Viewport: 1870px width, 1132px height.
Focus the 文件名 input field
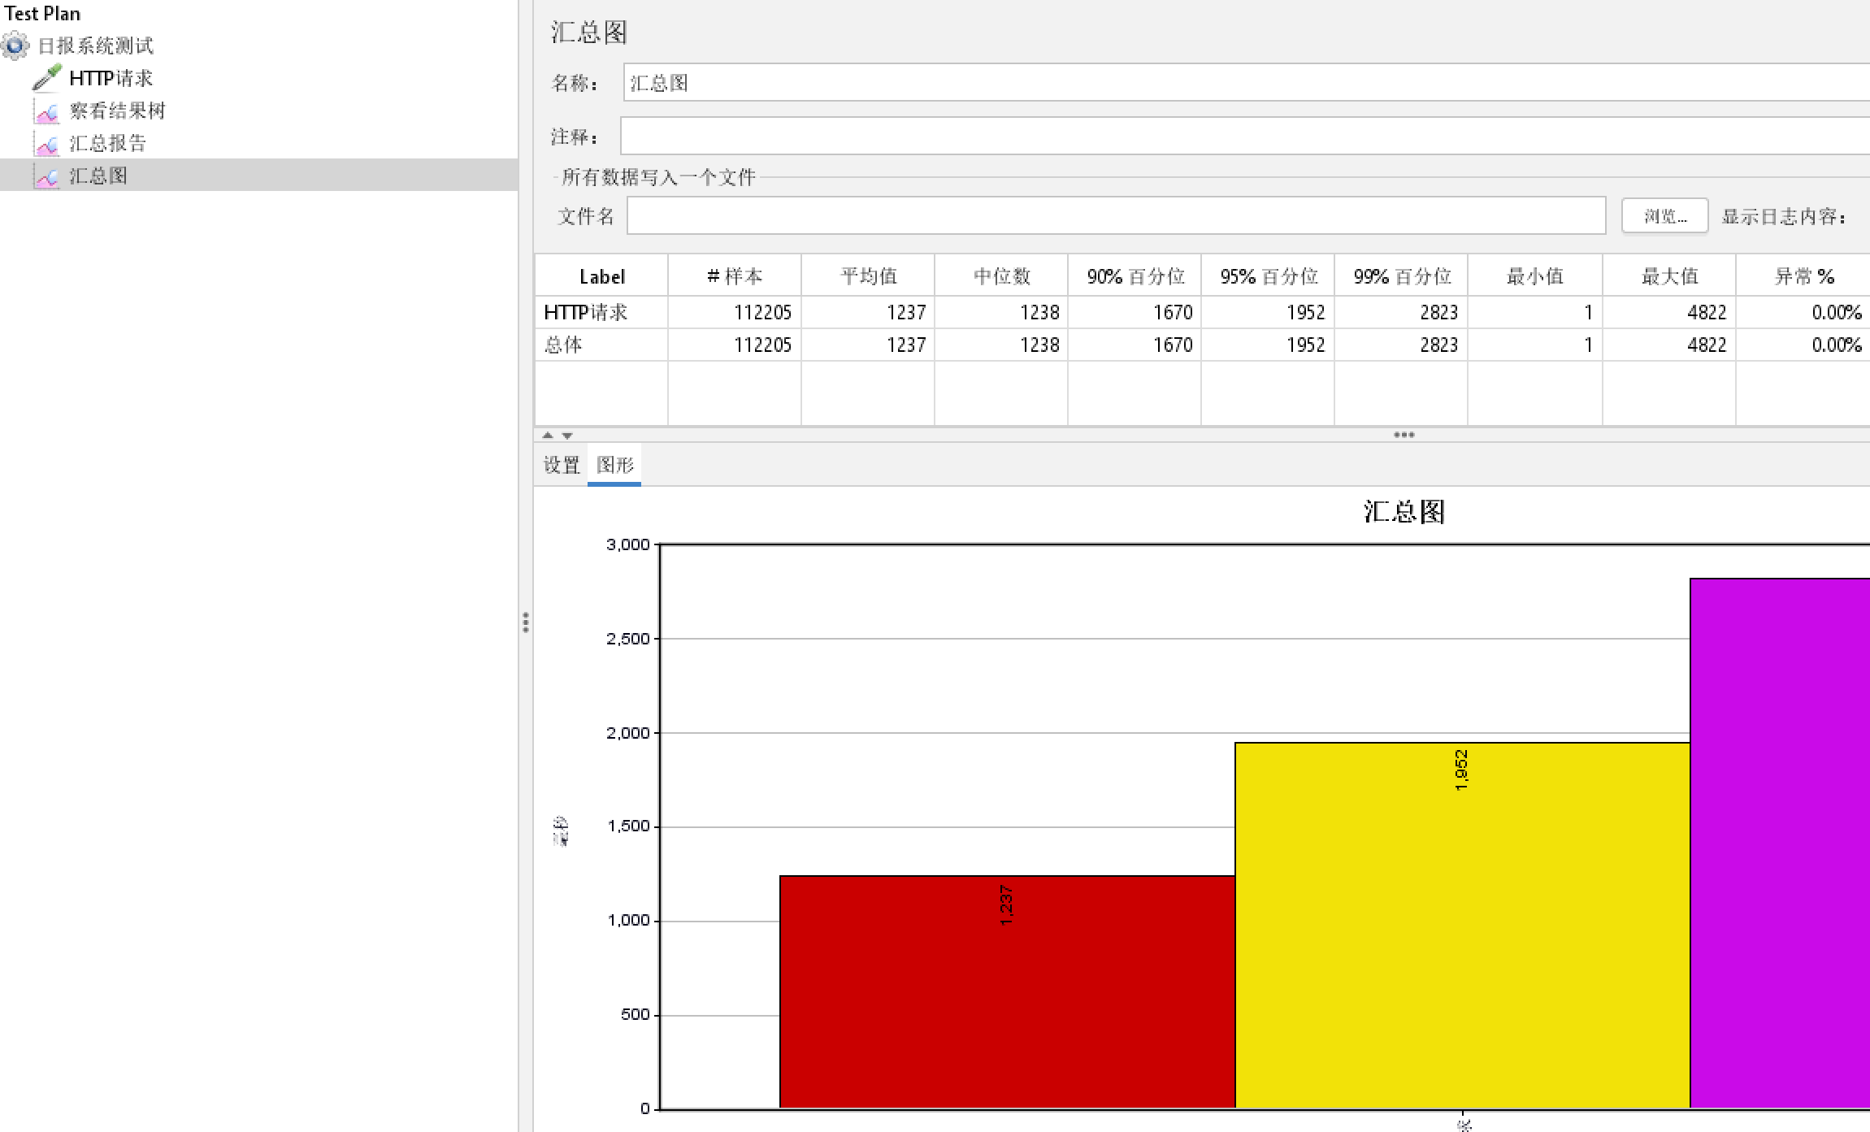1117,216
